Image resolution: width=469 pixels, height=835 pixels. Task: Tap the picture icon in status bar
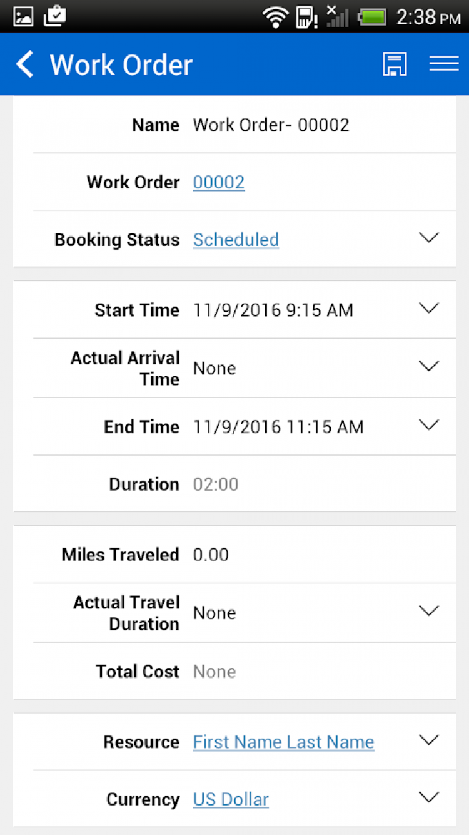tap(24, 16)
